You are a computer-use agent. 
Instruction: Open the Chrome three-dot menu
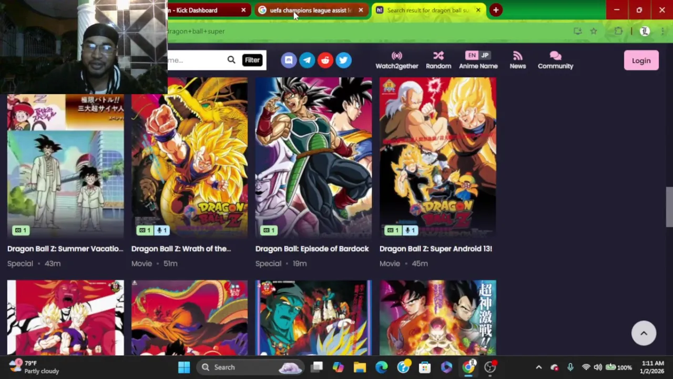click(x=662, y=31)
